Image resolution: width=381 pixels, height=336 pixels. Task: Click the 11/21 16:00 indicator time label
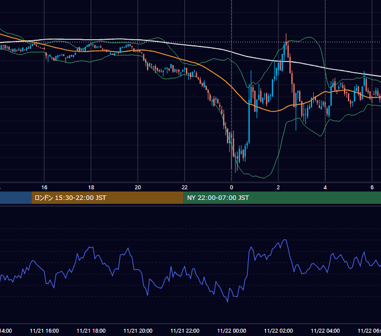click(44, 330)
